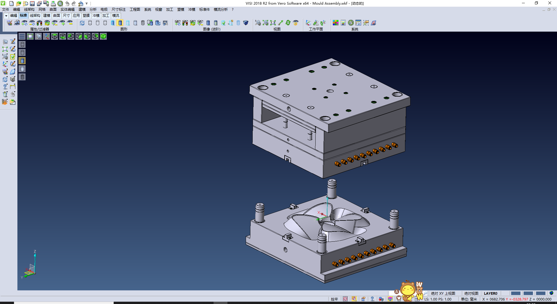Toggle the highlighted shaded cylinder display mode
Viewport: 557px width, 304px height.
[x=120, y=23]
